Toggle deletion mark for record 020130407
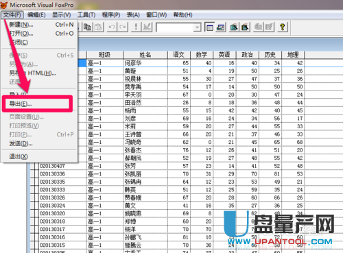 [36, 166]
